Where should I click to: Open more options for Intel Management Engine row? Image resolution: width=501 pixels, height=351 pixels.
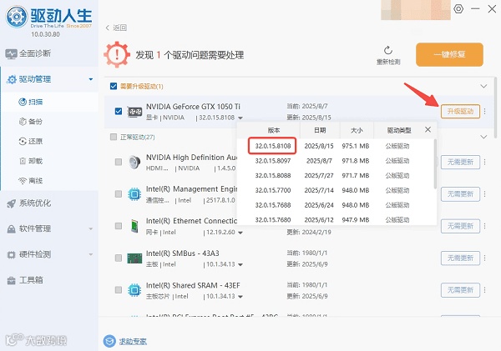(x=484, y=194)
